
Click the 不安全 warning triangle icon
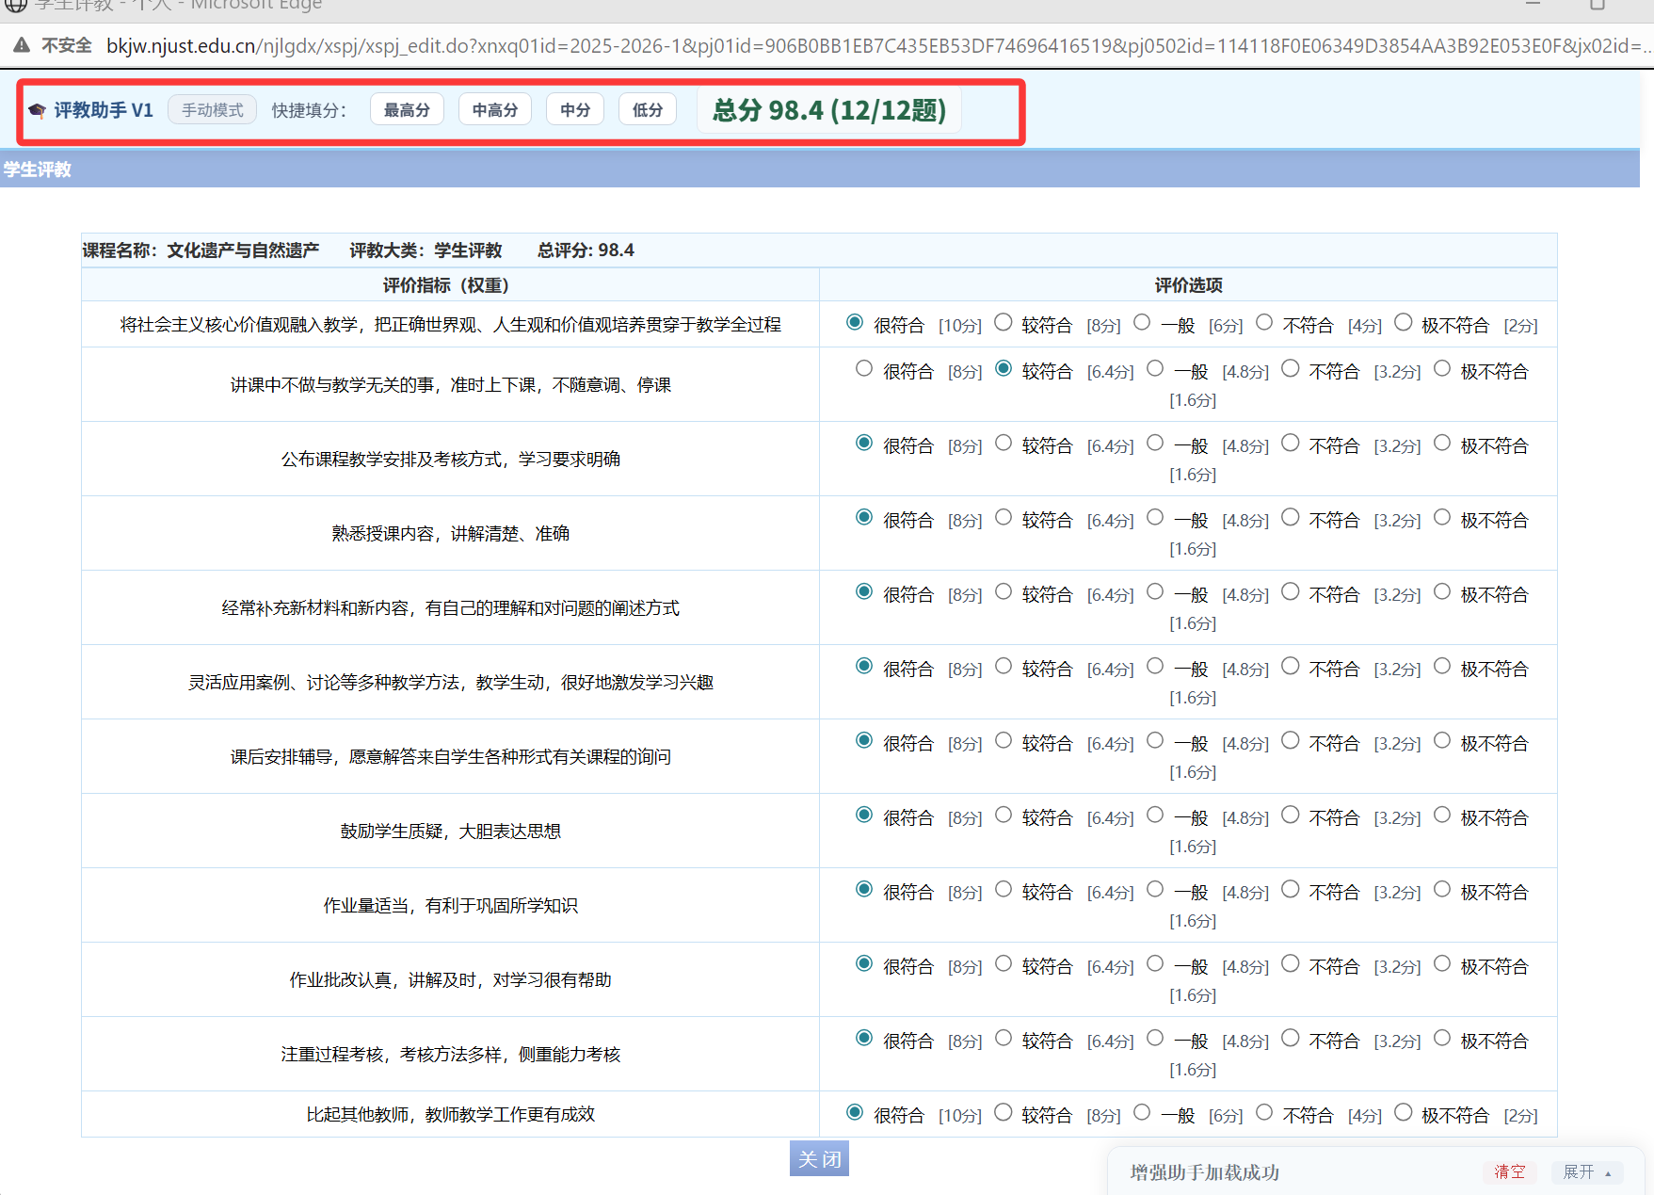pyautogui.click(x=22, y=45)
